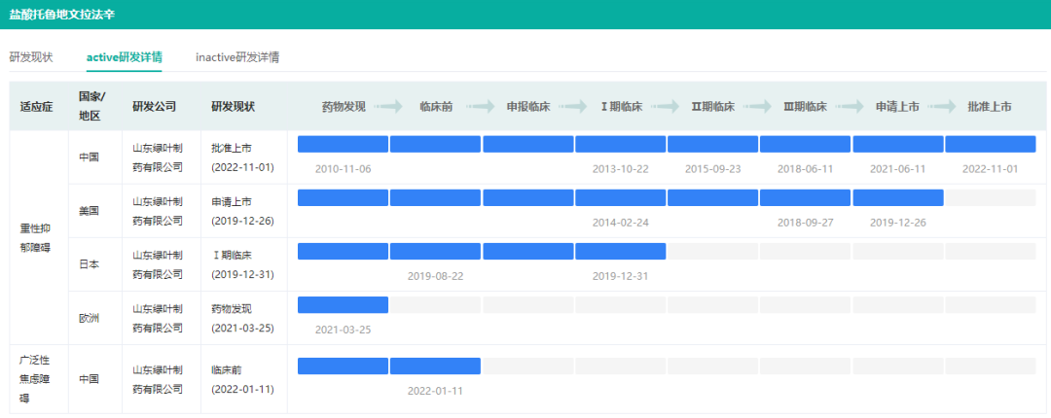Image resolution: width=1051 pixels, height=418 pixels.
Task: Open the 重性抑郁障碍 indication
Action: (35, 237)
